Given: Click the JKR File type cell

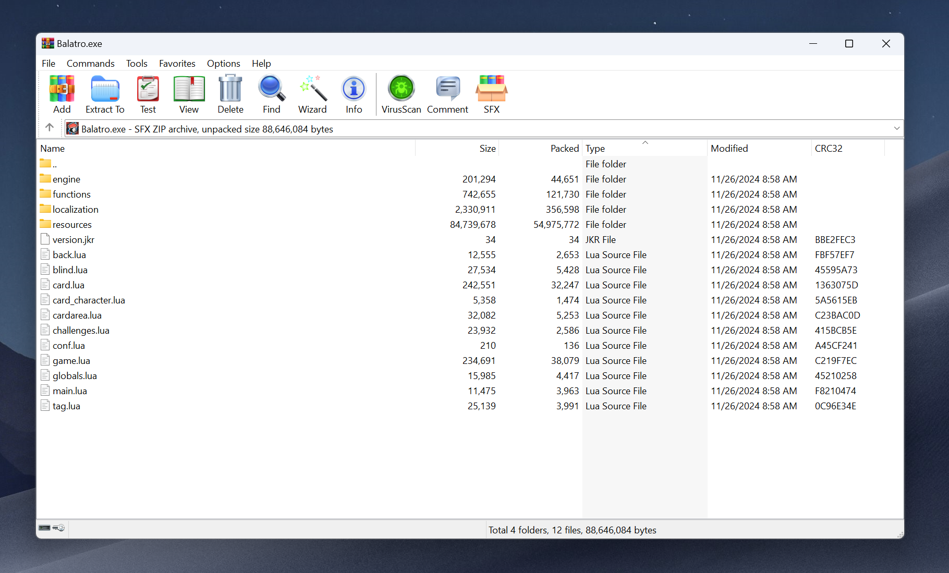Looking at the screenshot, I should pos(601,239).
